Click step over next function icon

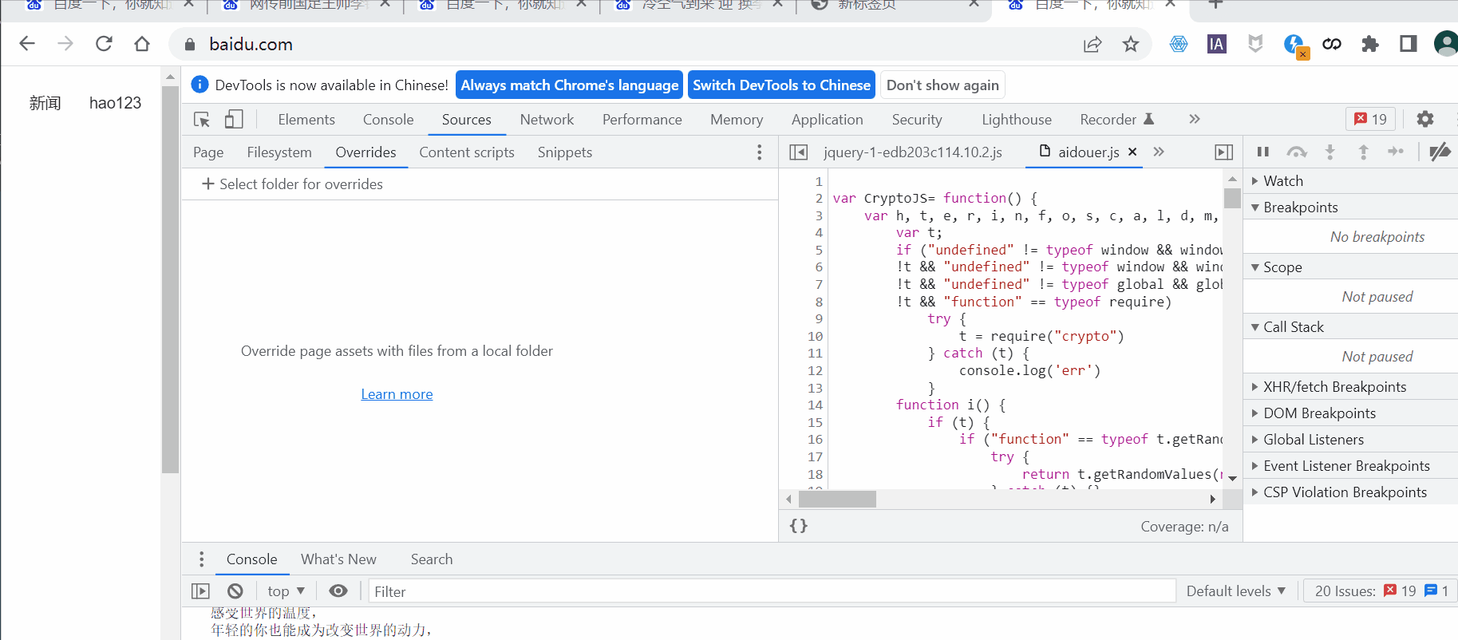pyautogui.click(x=1297, y=152)
